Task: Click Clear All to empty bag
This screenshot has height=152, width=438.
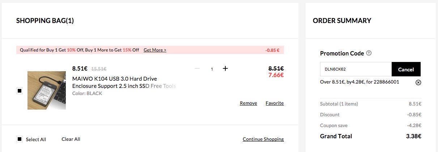Action: 71,139
